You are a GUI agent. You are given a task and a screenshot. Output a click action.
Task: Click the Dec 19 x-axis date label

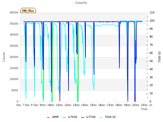122,105
